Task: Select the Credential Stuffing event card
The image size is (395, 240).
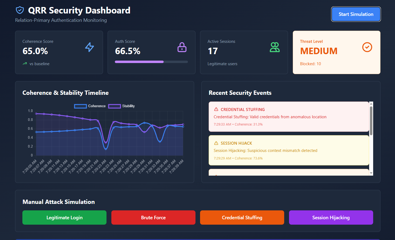Action: pos(288,116)
